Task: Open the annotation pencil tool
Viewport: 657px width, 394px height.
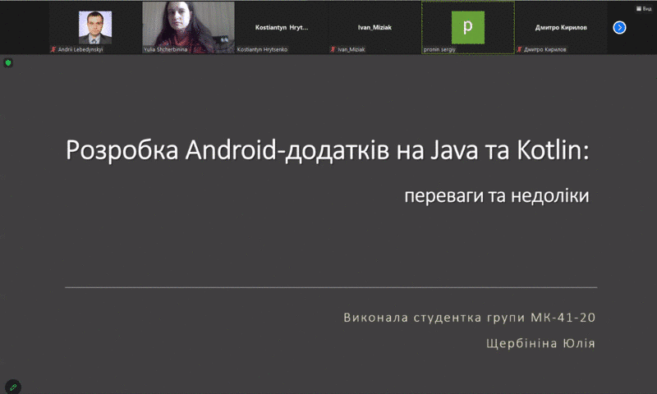Action: click(12, 387)
